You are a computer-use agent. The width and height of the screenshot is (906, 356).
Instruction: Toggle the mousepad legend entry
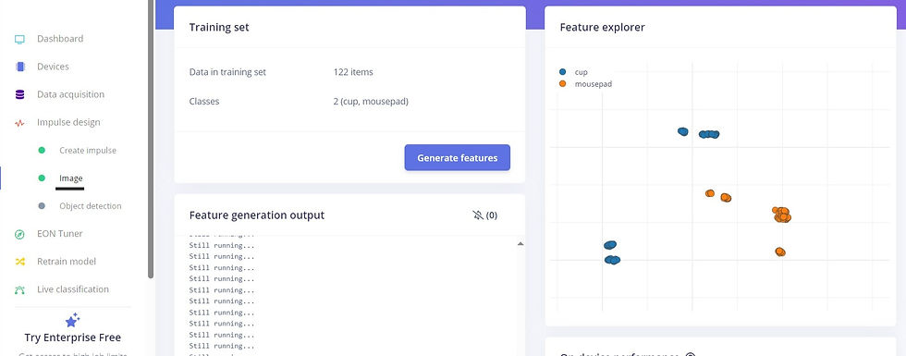coord(585,84)
